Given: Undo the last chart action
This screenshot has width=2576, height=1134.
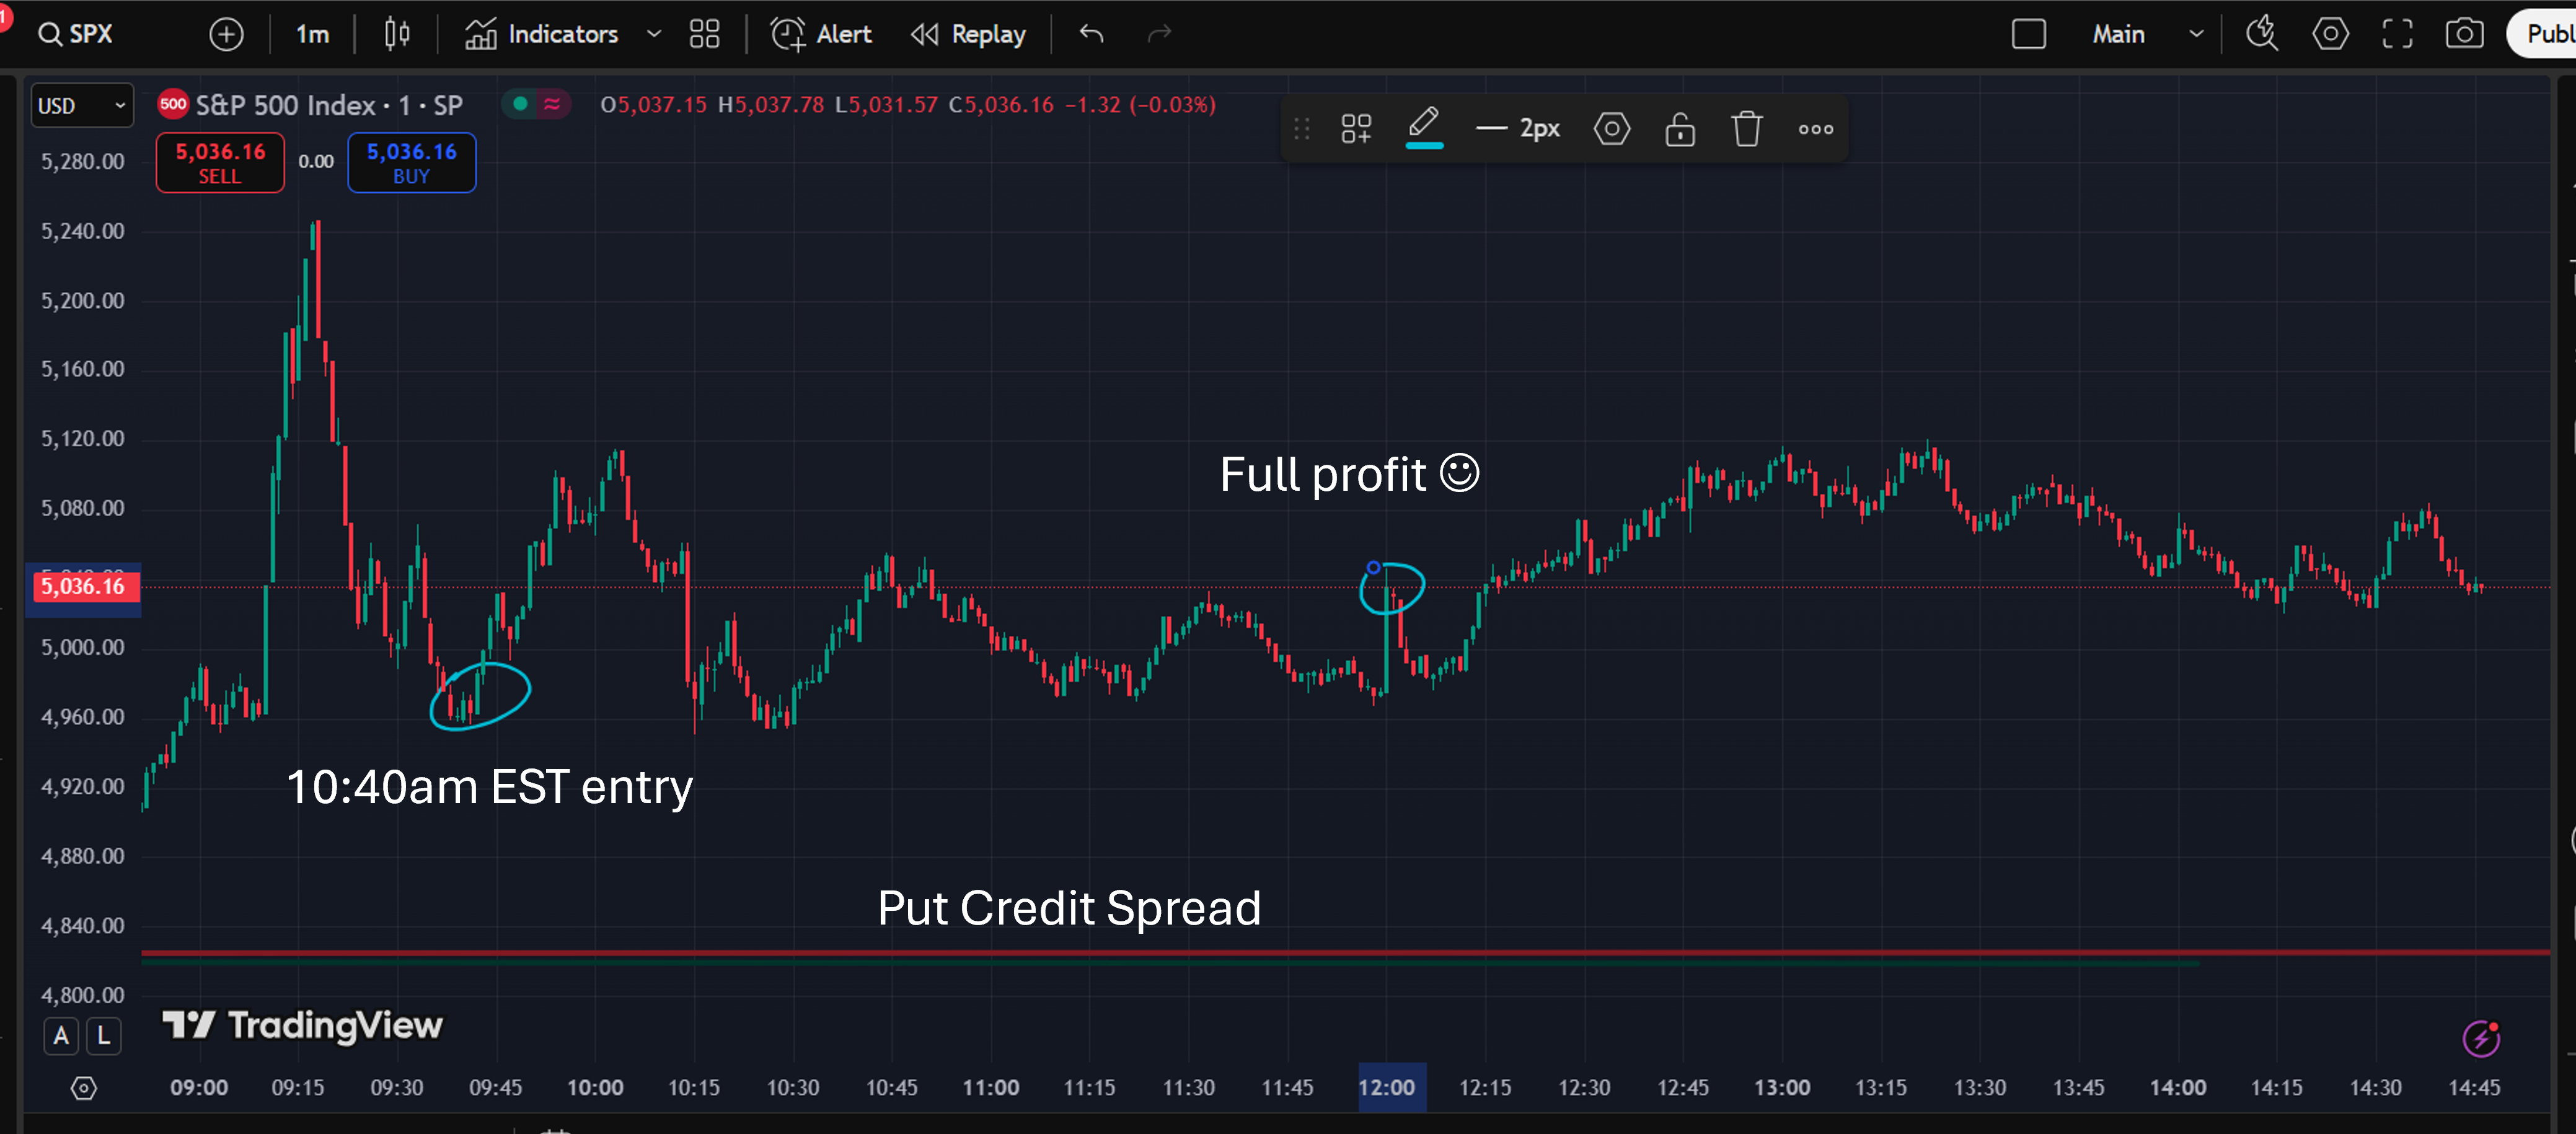Looking at the screenshot, I should 1091,34.
